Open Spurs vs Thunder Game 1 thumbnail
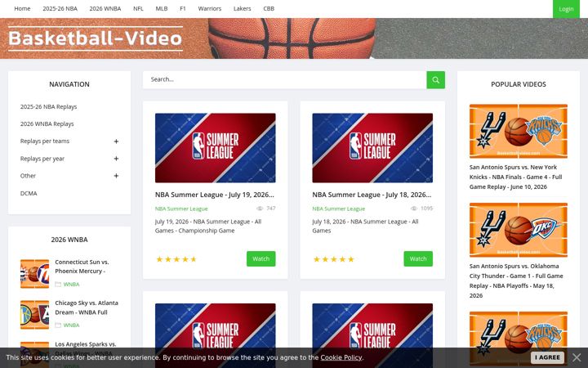The image size is (588, 368). pos(519,230)
